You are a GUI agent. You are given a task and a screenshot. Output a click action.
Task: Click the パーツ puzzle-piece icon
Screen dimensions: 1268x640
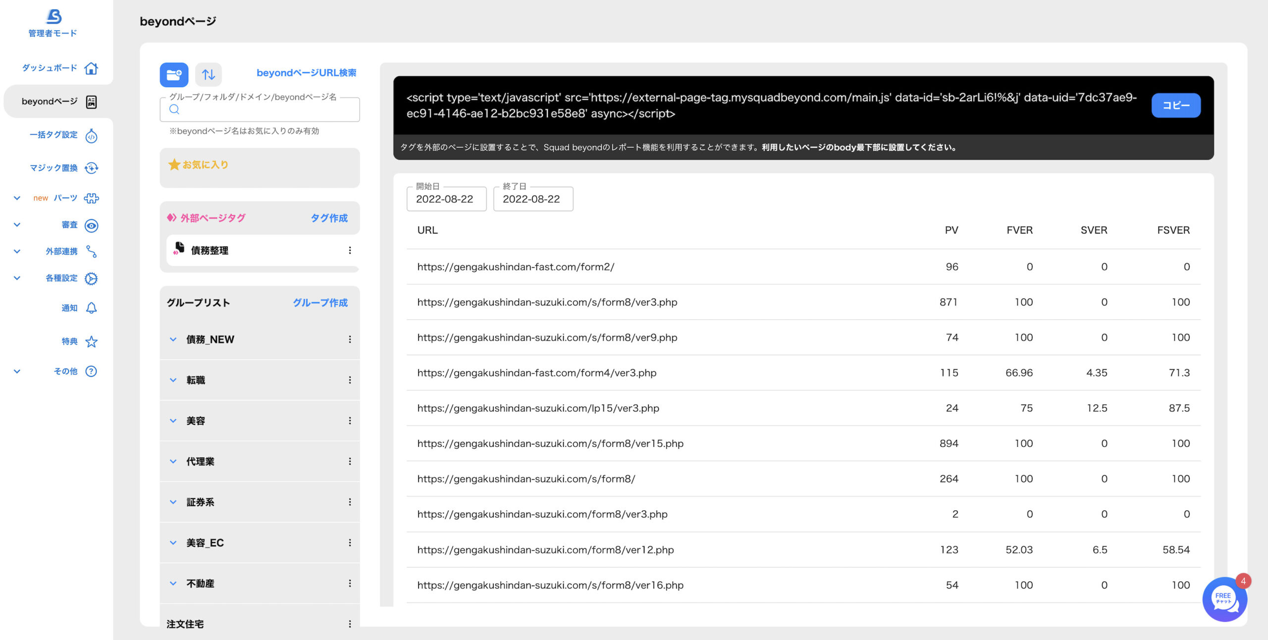pos(91,198)
